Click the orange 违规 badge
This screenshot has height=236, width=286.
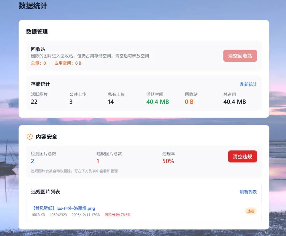[250, 211]
